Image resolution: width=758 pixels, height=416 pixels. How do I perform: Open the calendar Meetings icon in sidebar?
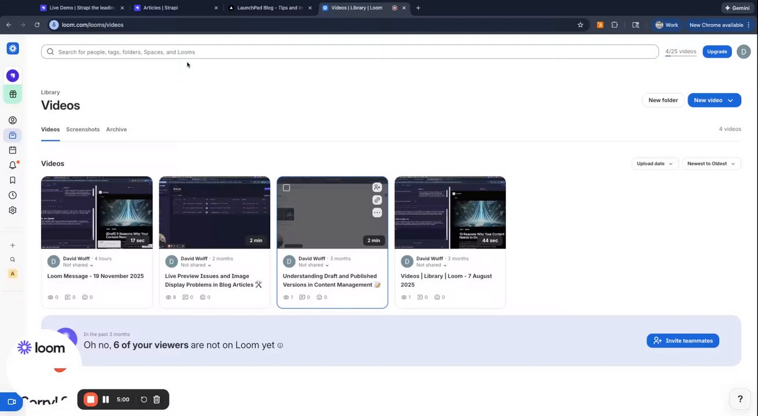[x=13, y=150]
